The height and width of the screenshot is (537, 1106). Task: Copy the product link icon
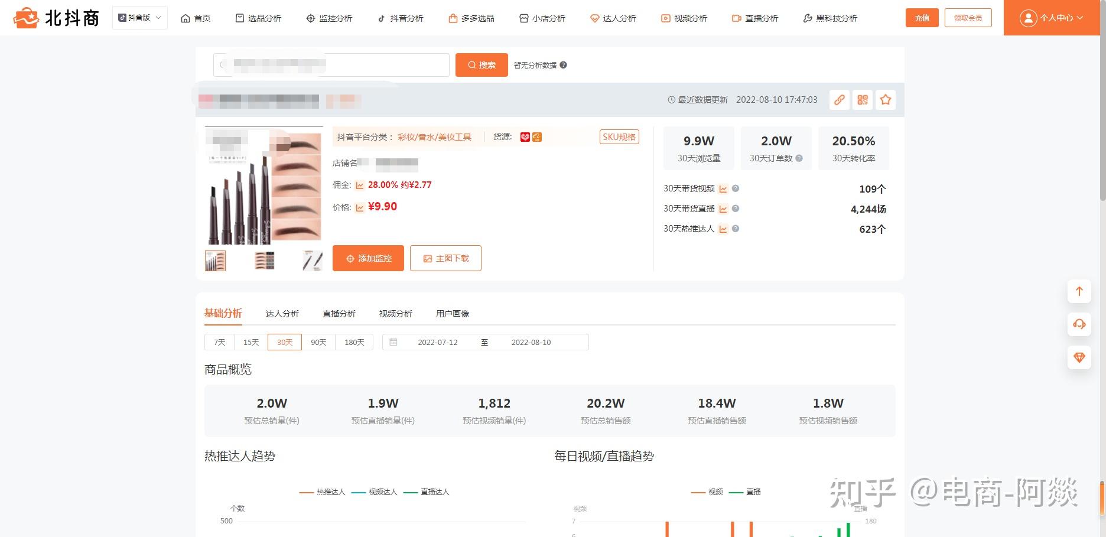[839, 100]
